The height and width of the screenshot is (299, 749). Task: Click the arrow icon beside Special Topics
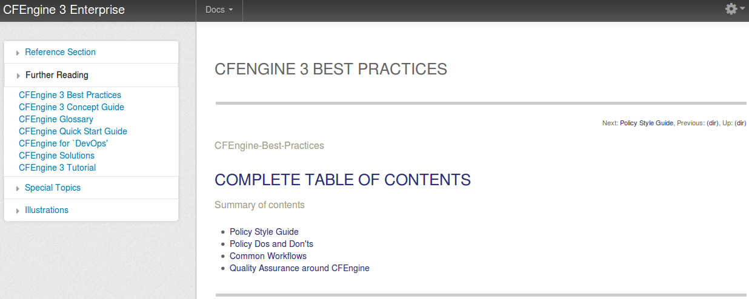(x=18, y=189)
